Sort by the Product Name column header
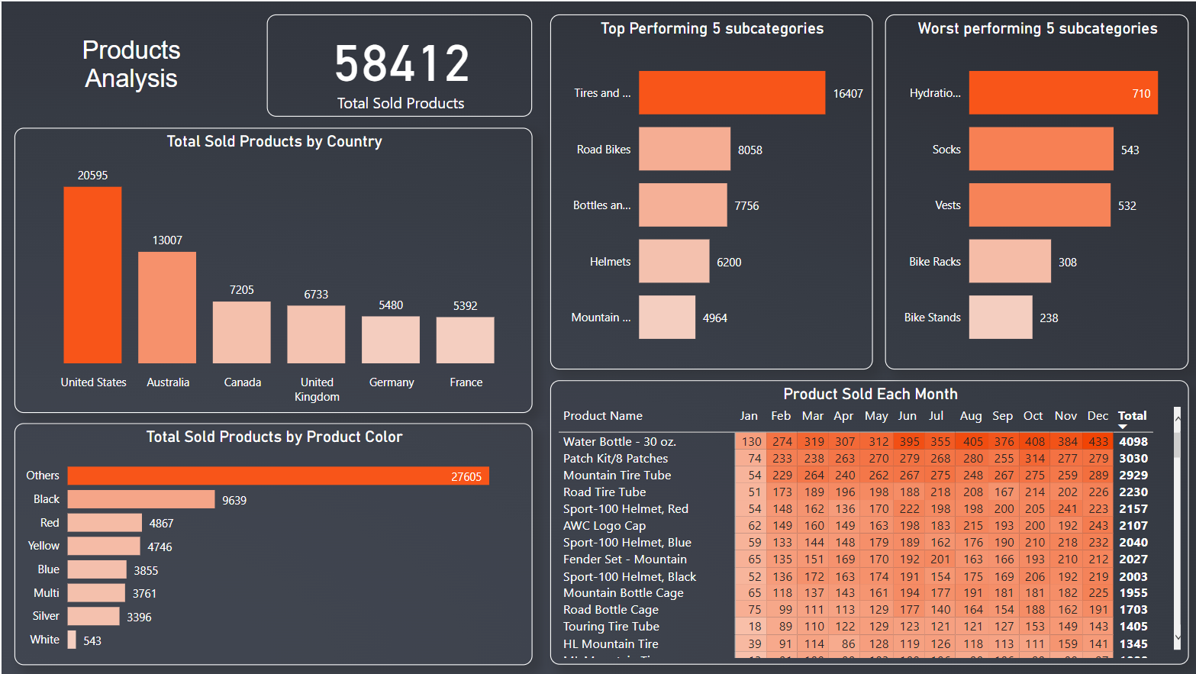The image size is (1196, 674). [602, 416]
